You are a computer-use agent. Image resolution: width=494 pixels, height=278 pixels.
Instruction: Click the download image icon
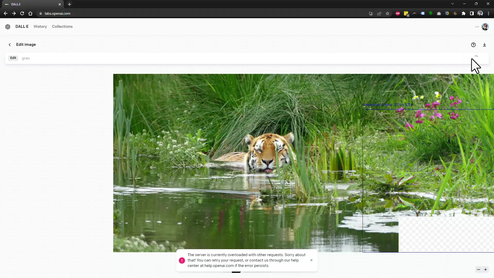(x=484, y=45)
